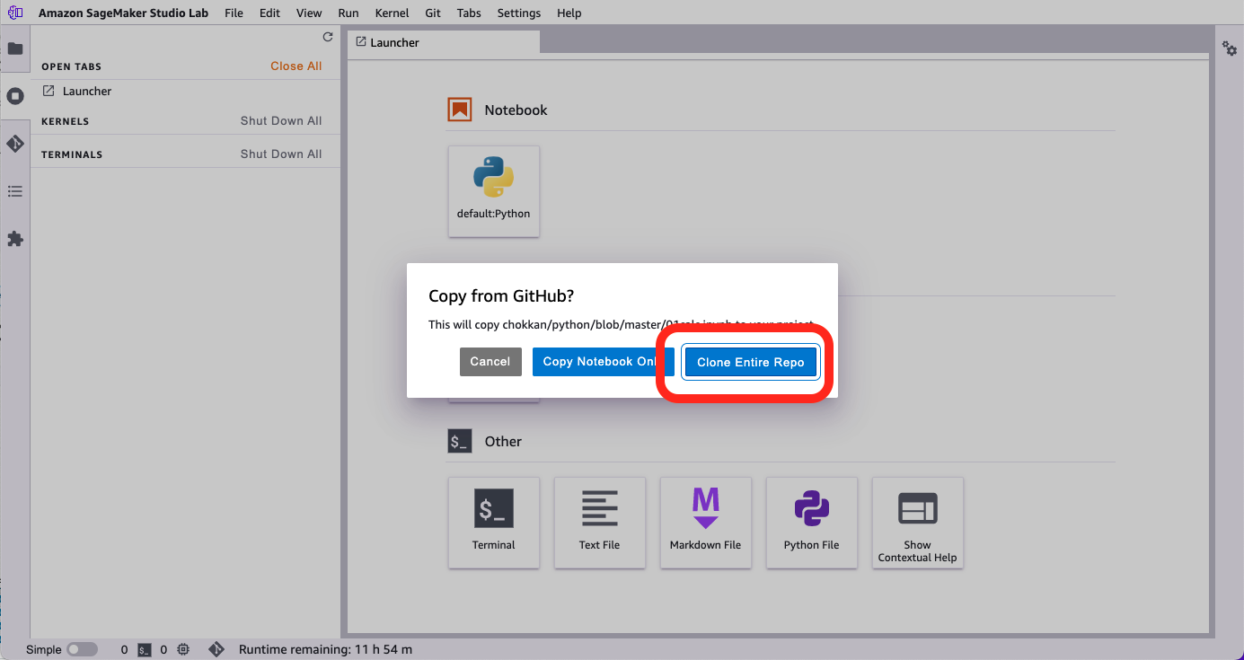Create a new Text File

[x=600, y=522]
